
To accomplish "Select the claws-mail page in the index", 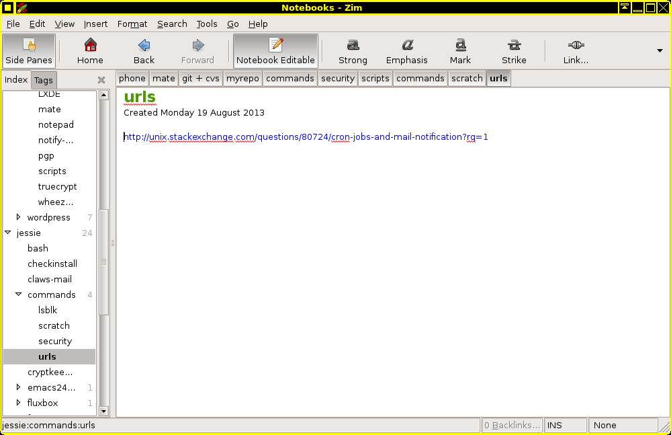I will click(50, 279).
